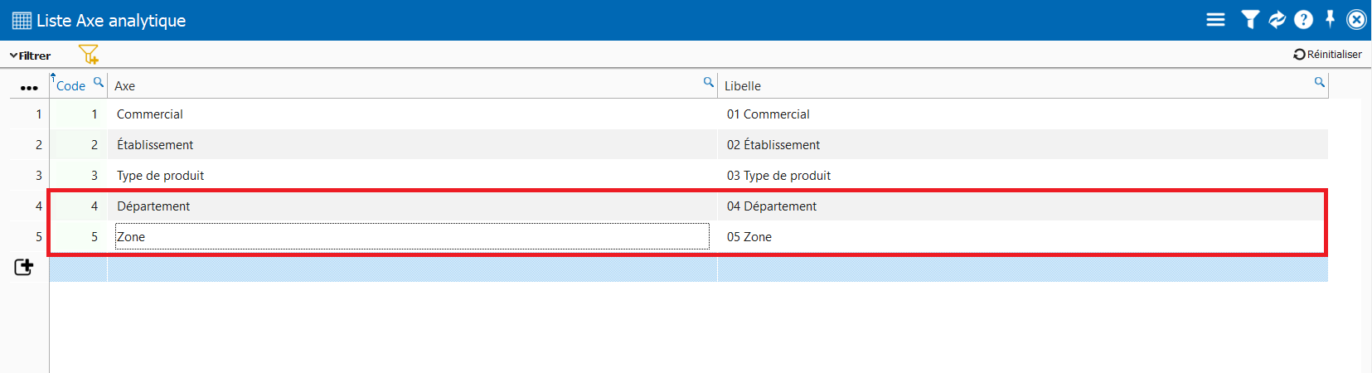1372x373 pixels.
Task: Open the hamburger menu in title bar
Action: point(1215,20)
